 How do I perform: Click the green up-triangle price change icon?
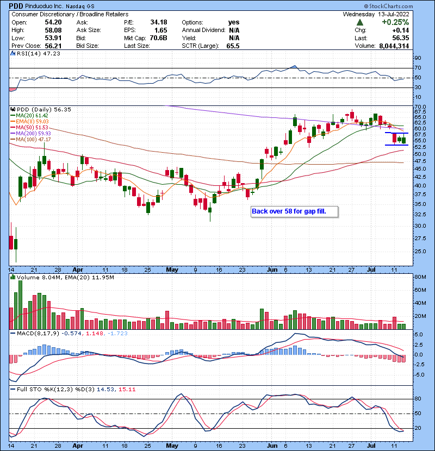(359, 22)
